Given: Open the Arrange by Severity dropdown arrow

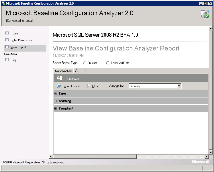Looking at the screenshot, I should [179, 86].
